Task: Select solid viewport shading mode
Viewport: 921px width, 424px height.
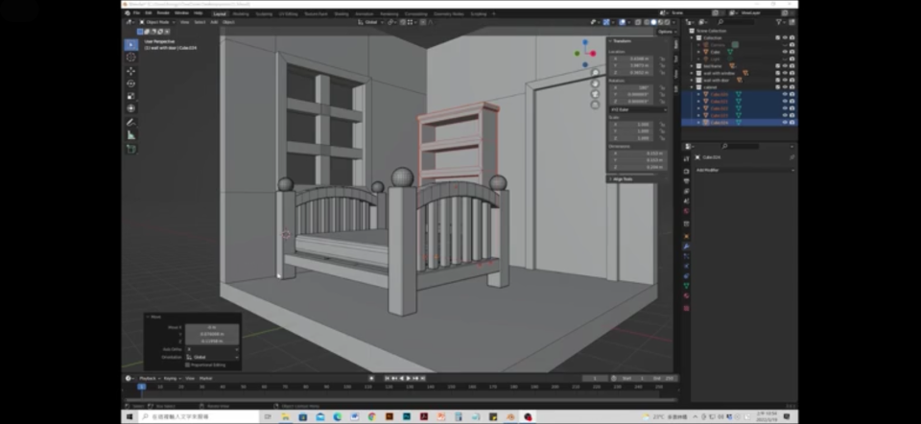Action: [x=653, y=22]
